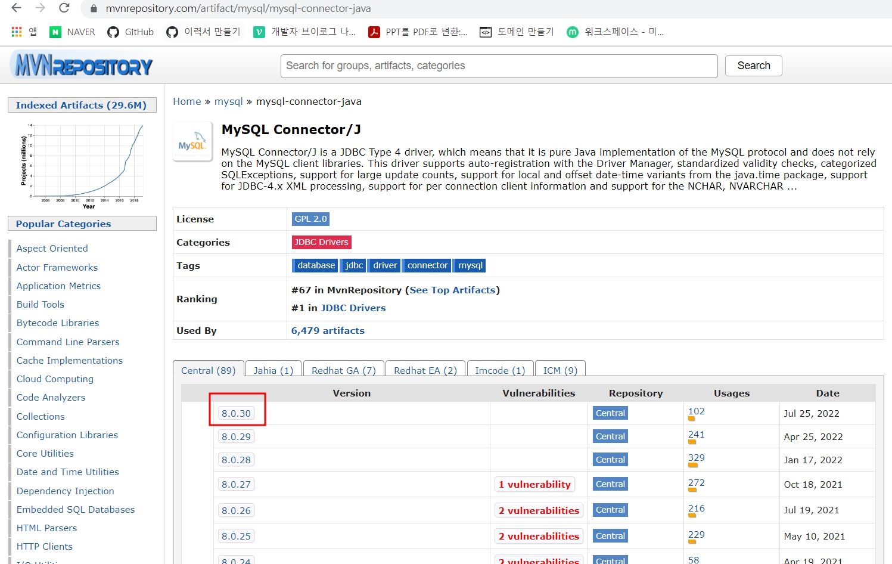Open version 8.0.30
This screenshot has width=892, height=564.
click(236, 413)
